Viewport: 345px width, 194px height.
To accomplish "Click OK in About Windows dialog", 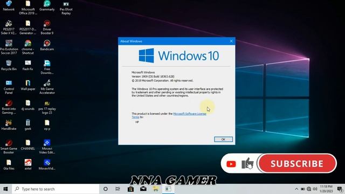I will click(x=223, y=140).
